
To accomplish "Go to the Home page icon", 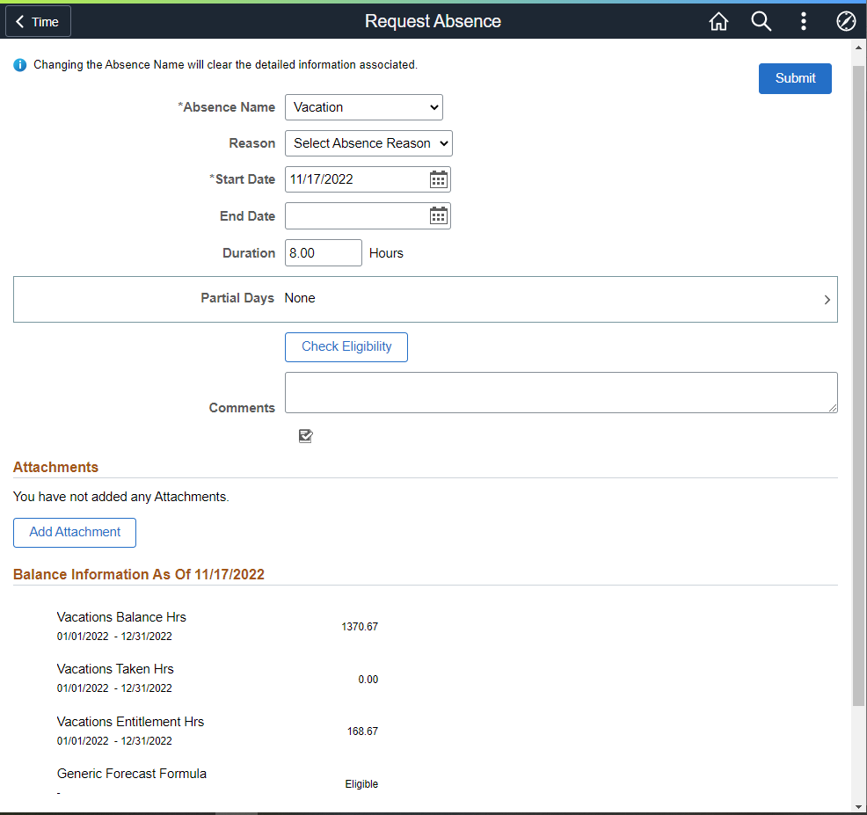I will (x=718, y=22).
